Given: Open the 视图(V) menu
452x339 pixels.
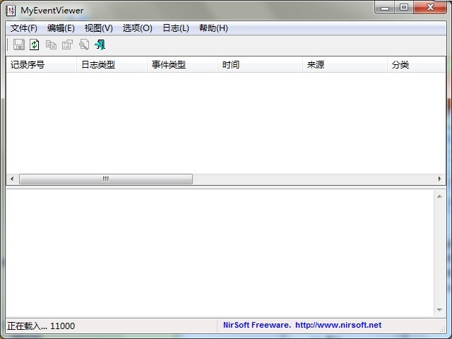Looking at the screenshot, I should [x=98, y=28].
